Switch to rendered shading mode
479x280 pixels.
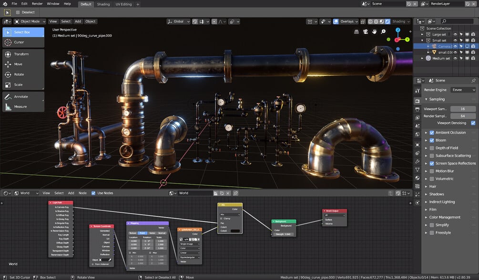tap(387, 21)
